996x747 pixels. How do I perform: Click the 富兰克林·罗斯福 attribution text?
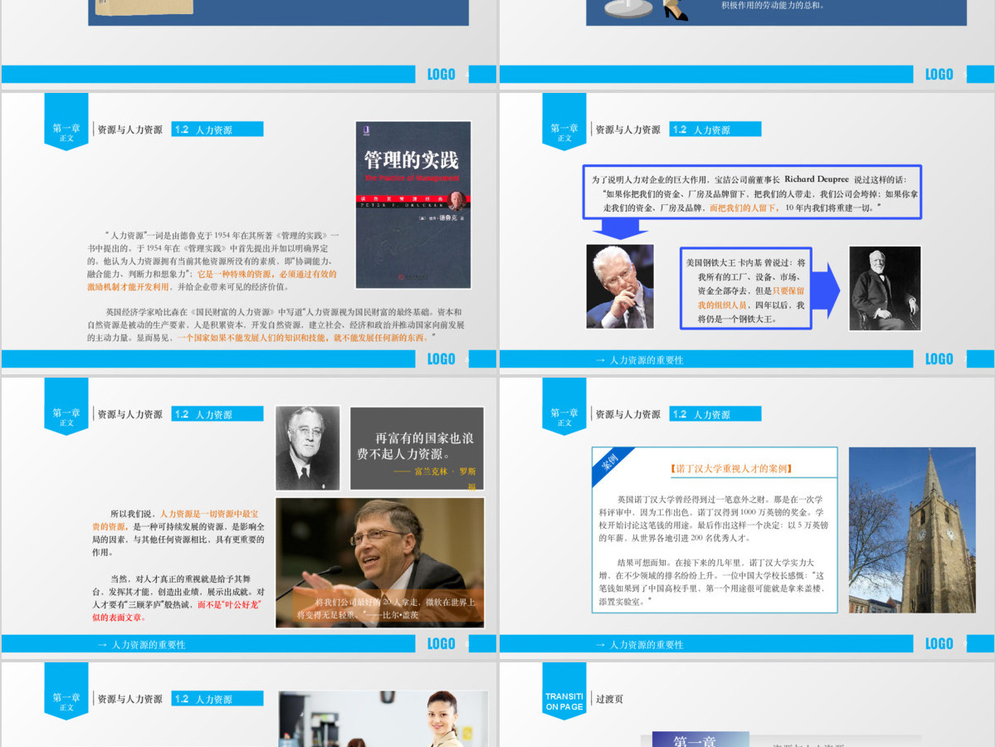click(436, 477)
